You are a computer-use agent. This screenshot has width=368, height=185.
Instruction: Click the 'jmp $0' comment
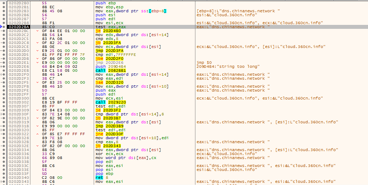(x=204, y=63)
